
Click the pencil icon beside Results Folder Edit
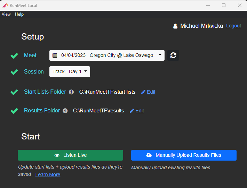(x=132, y=111)
